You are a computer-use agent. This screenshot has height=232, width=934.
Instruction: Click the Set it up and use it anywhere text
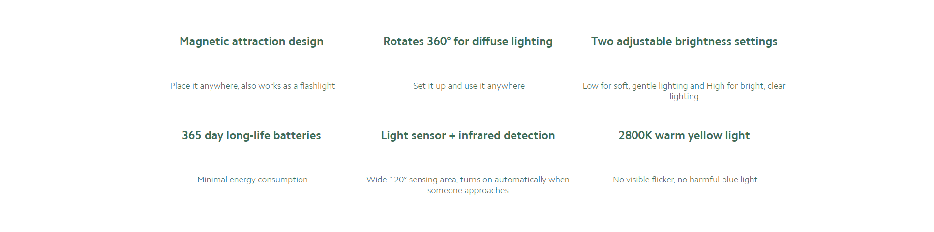pos(469,86)
